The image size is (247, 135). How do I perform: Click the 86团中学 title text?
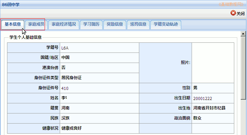coord(11,4)
